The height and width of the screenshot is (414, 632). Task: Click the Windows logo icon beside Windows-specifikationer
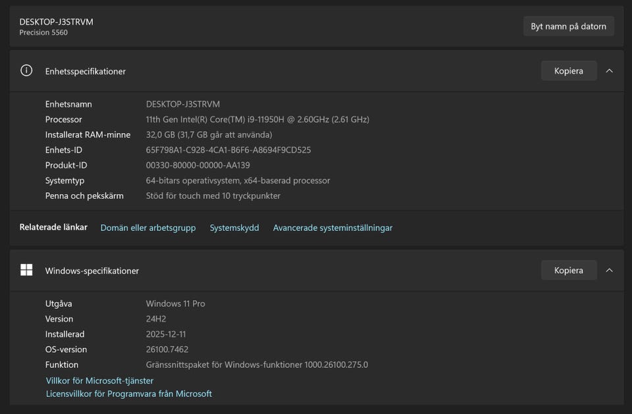coord(26,270)
